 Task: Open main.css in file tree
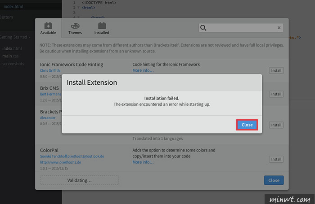10,56
